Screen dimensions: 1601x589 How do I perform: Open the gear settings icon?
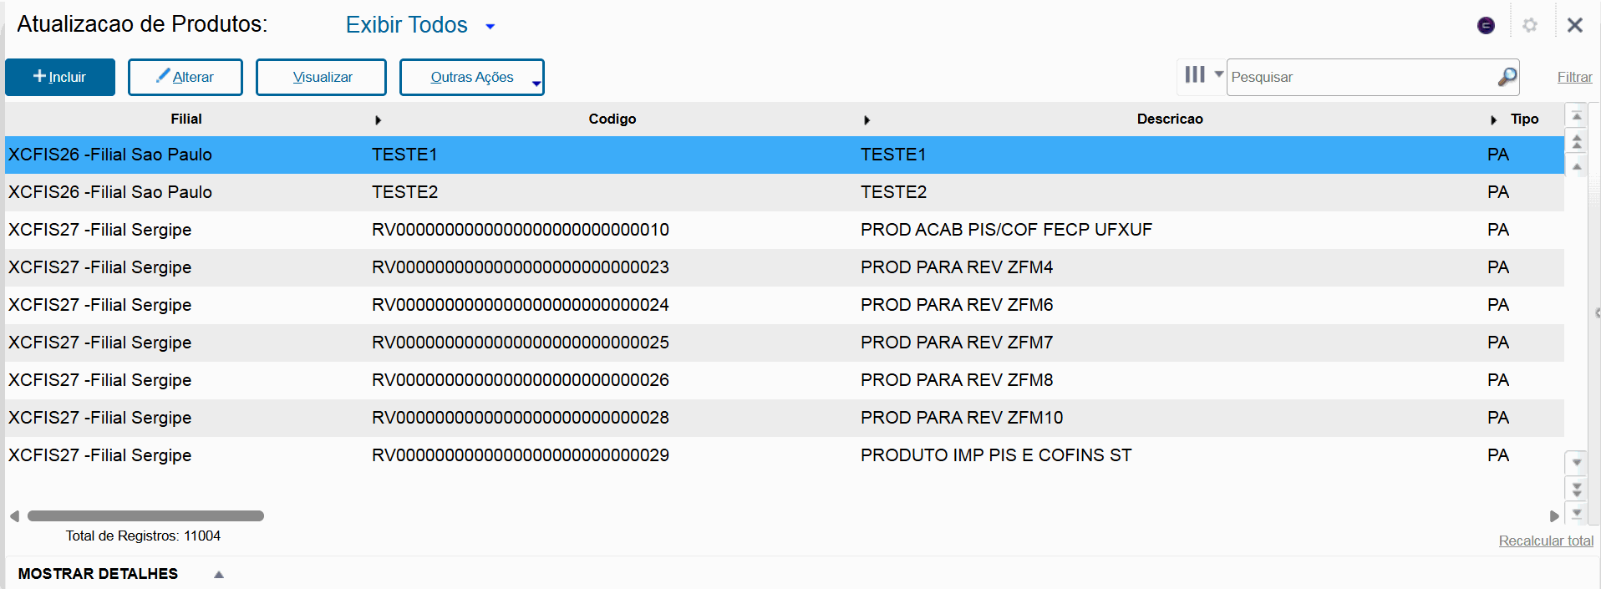1530,25
